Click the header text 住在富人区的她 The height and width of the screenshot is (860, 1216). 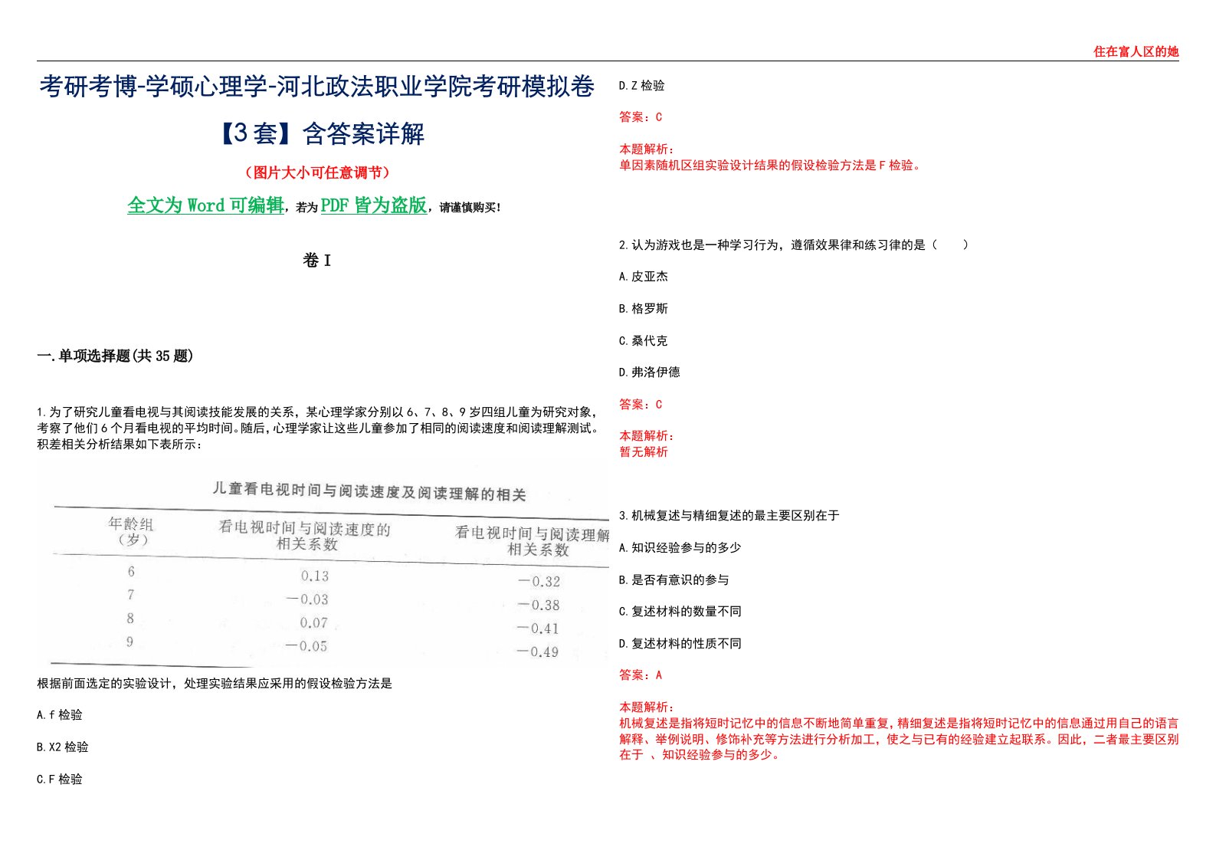pos(1136,51)
